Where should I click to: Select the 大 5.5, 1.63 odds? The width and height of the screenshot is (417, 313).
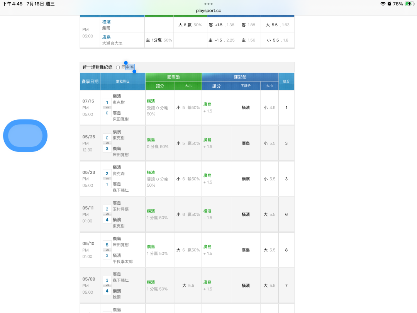pos(277,25)
